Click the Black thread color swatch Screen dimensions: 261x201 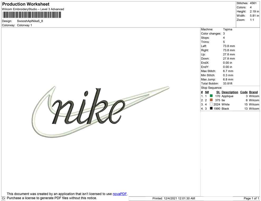click(x=211, y=108)
